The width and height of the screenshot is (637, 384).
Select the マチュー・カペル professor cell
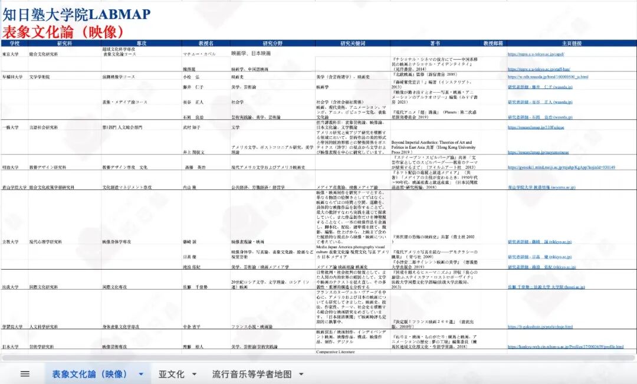199,54
